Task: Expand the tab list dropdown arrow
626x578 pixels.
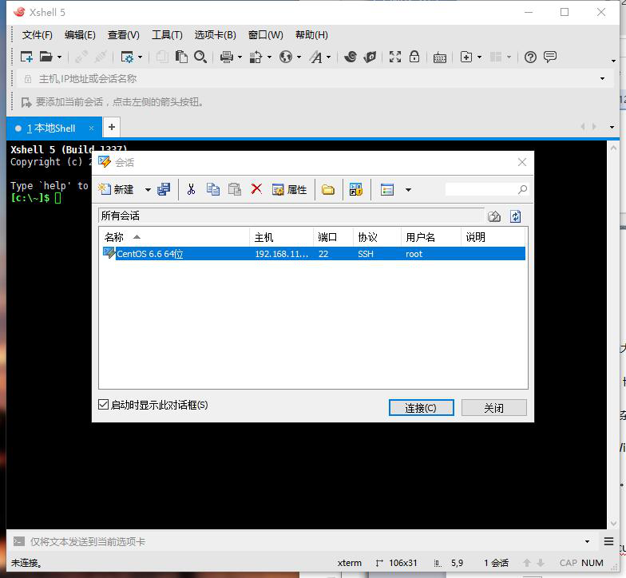Action: (612, 127)
